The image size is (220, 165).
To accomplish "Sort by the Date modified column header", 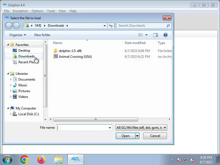I will click(x=135, y=43).
